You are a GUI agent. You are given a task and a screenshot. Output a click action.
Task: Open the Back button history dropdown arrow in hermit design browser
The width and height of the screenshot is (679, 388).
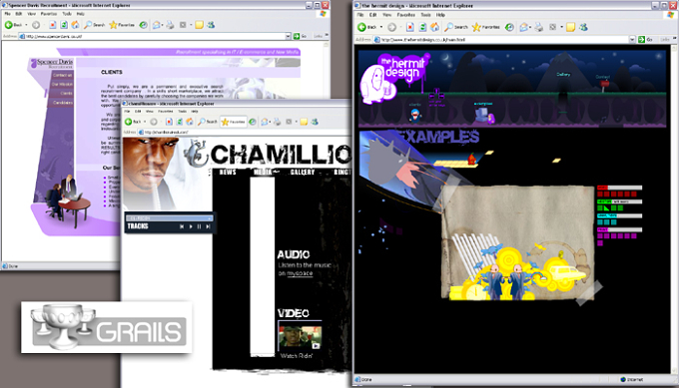pyautogui.click(x=381, y=27)
